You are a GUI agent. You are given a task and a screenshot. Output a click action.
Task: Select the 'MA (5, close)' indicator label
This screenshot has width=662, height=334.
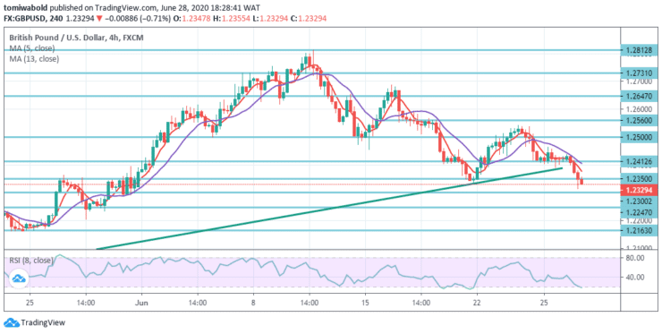click(32, 48)
